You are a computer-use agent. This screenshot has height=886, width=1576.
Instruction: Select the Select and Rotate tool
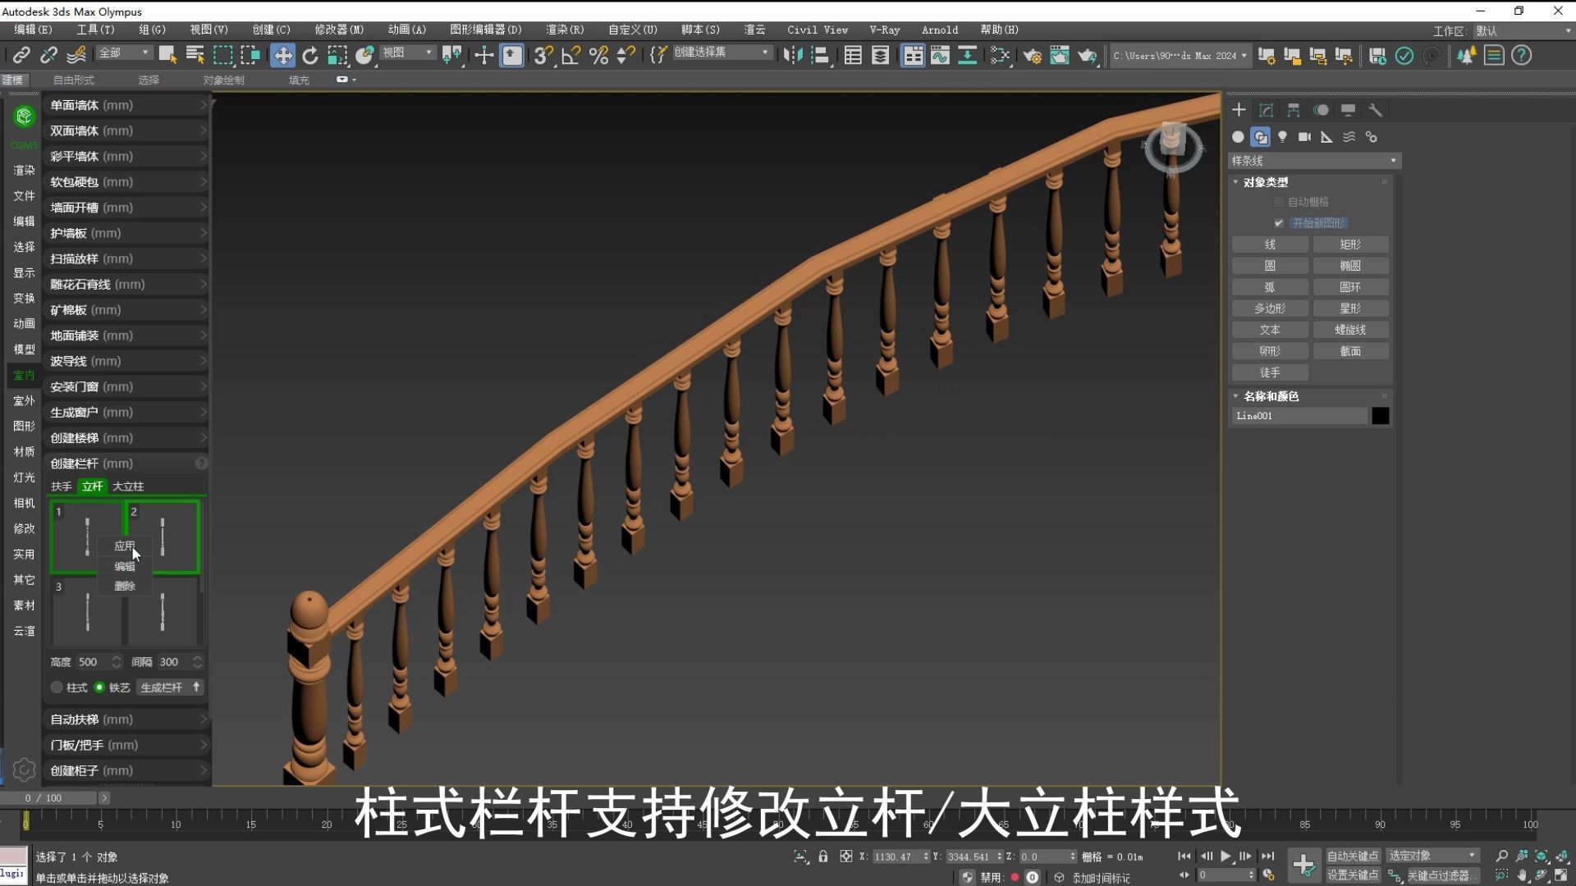click(310, 55)
